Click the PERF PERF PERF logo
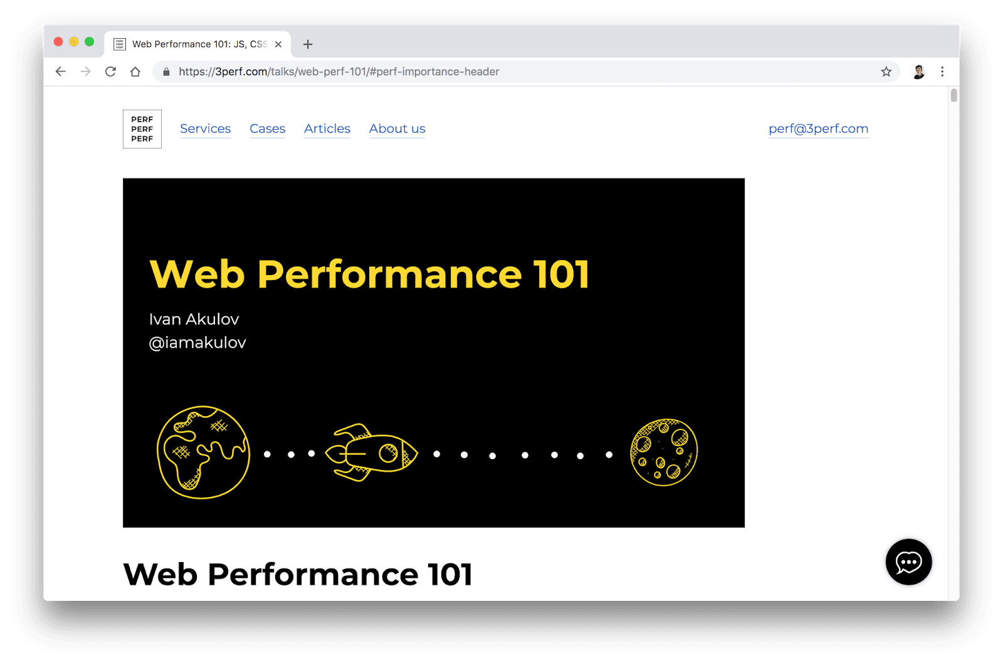 [x=142, y=129]
